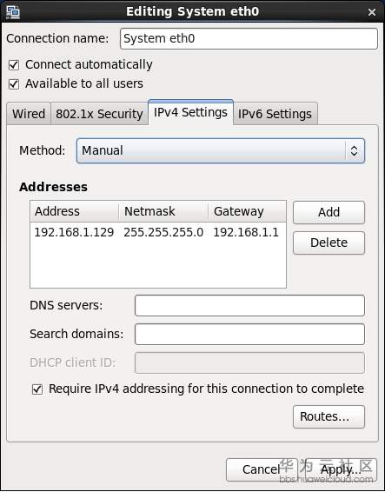
Task: Switch to IPv6 Settings tab
Action: [275, 114]
